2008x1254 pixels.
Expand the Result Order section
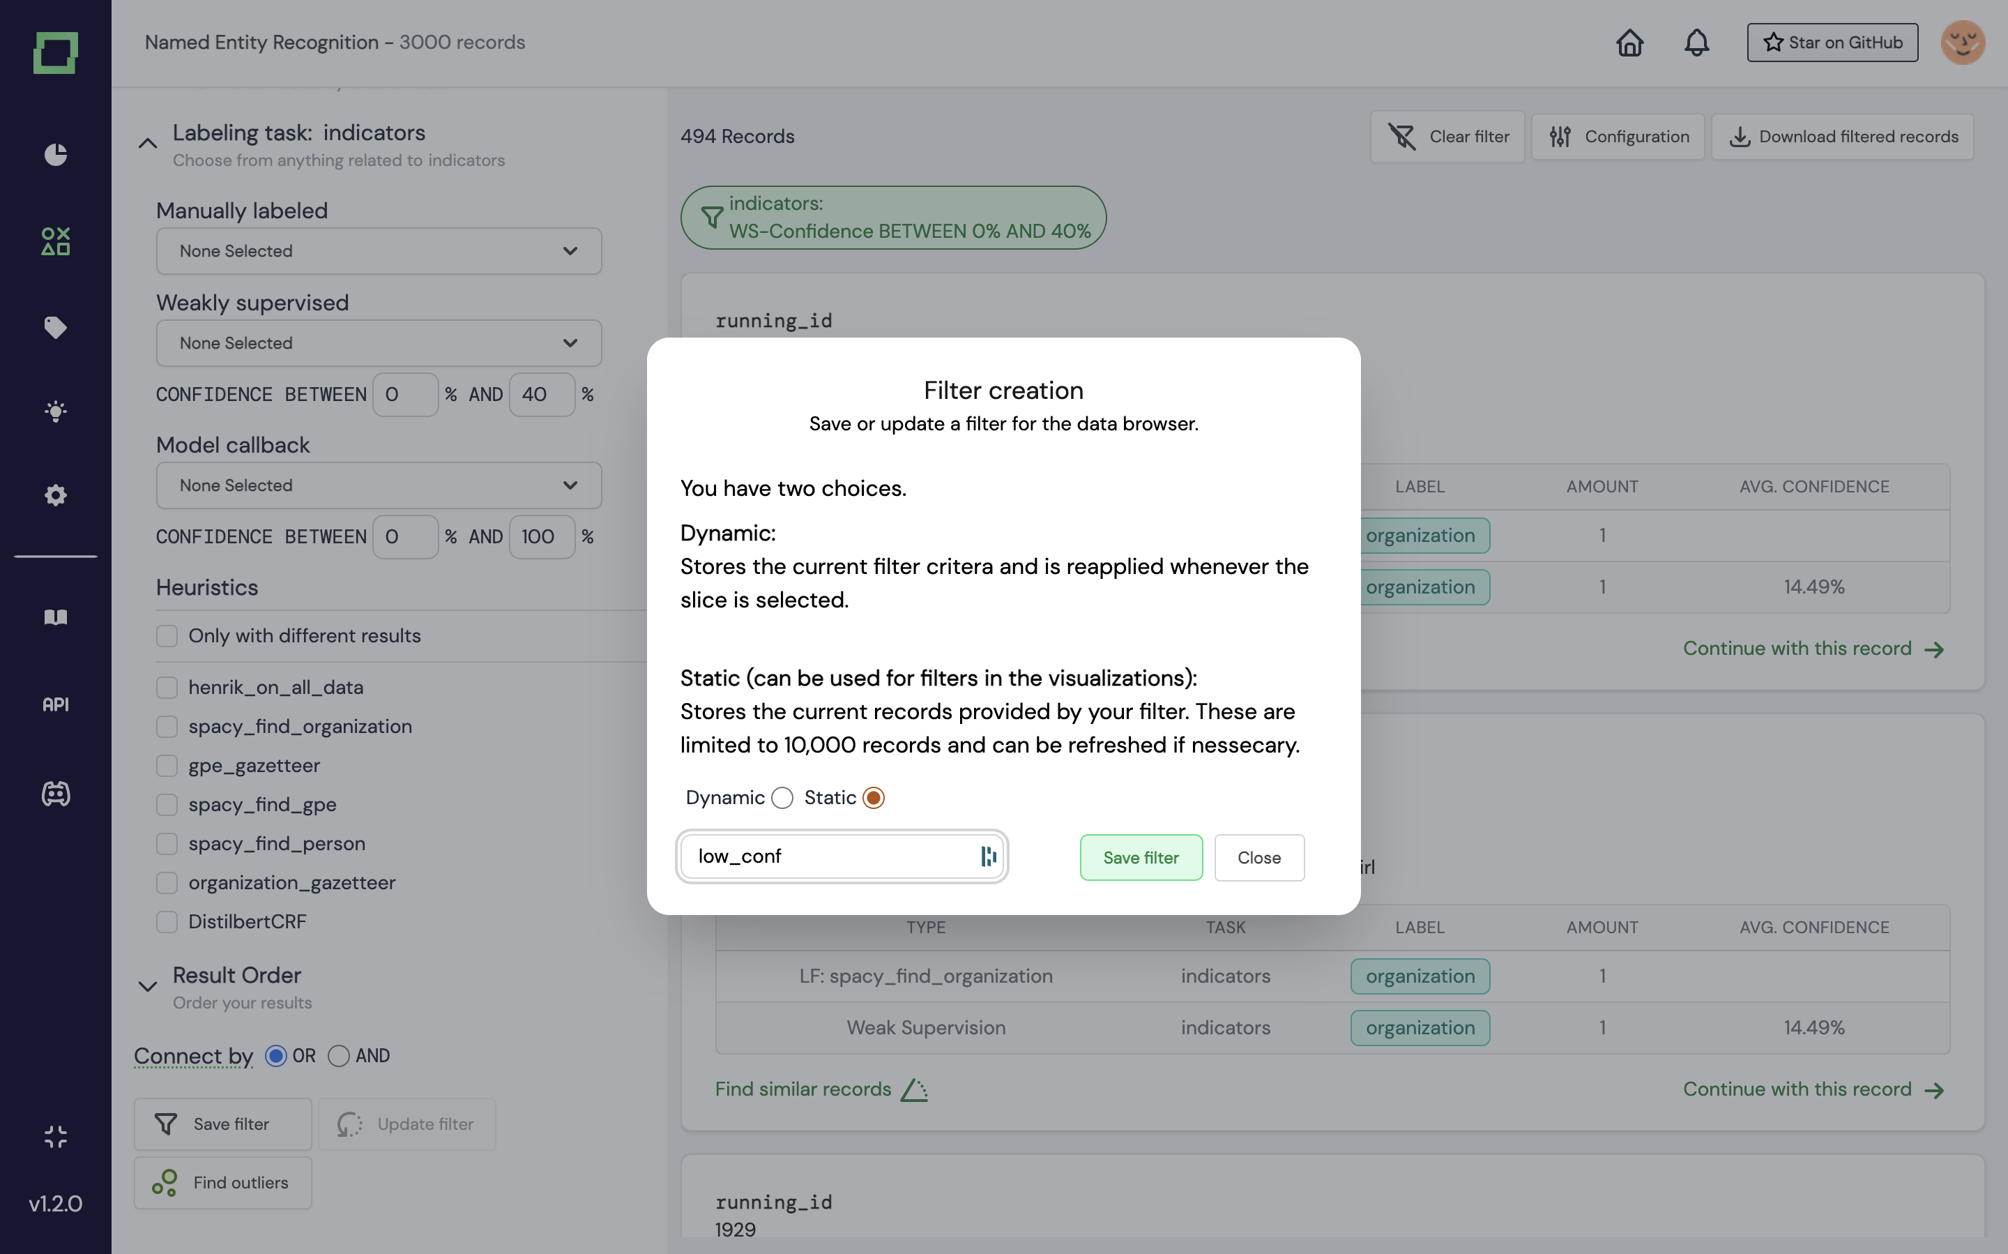[148, 986]
